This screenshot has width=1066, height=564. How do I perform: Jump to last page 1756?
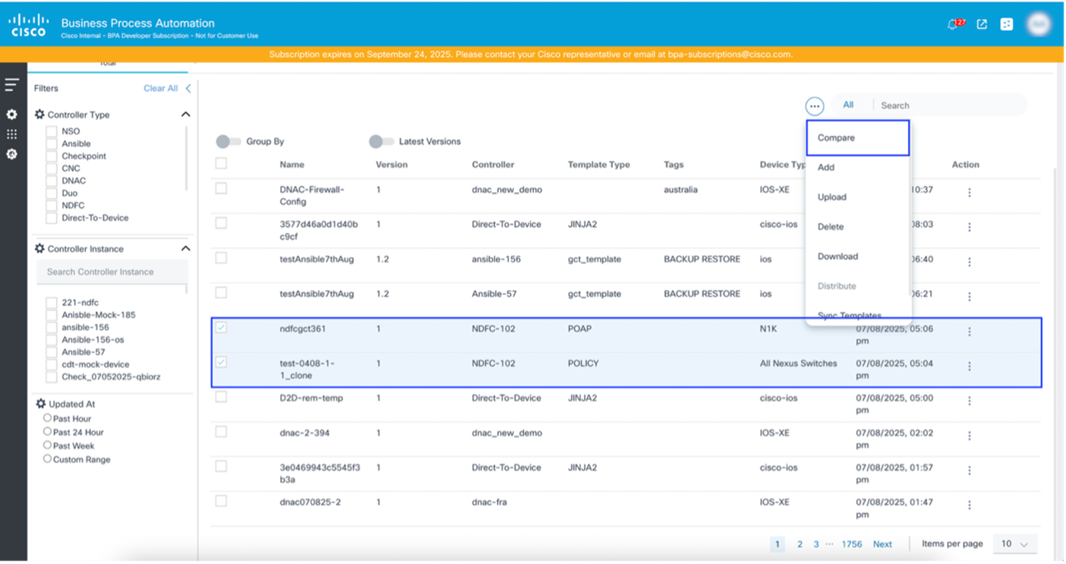click(852, 544)
